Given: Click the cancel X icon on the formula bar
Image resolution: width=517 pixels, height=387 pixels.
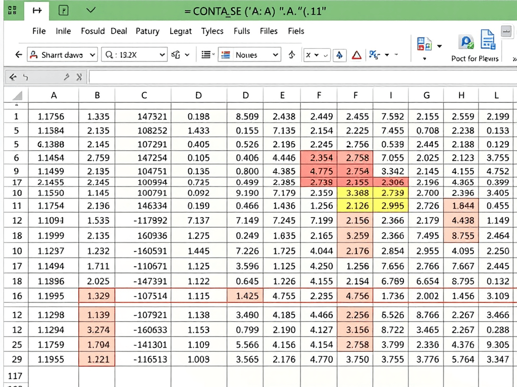Looking at the screenshot, I should click(x=79, y=77).
